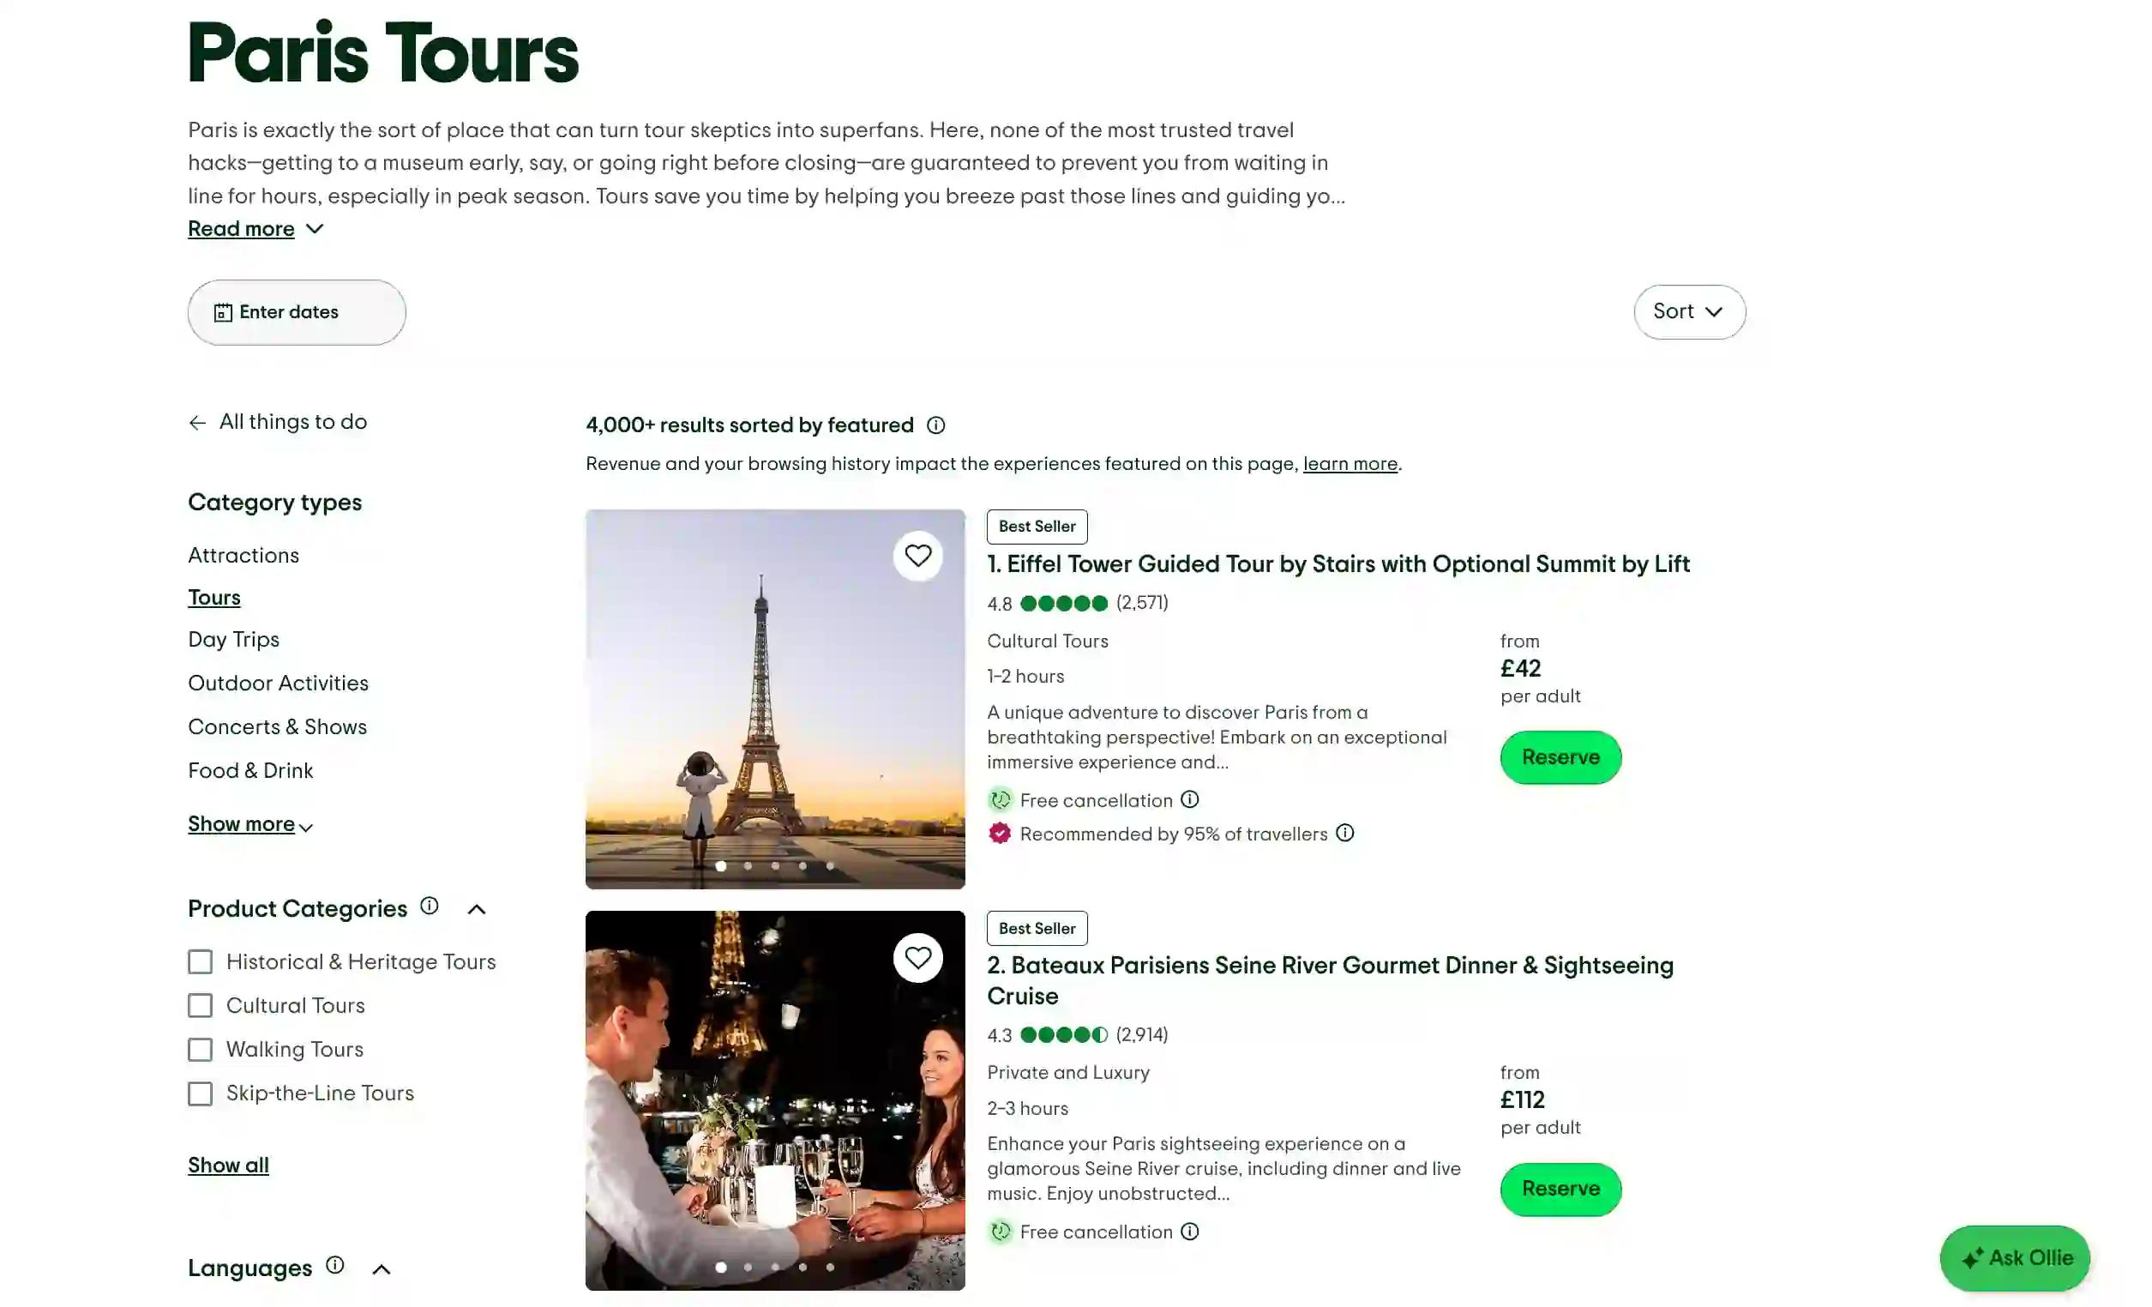The width and height of the screenshot is (2152, 1307).
Task: Save the Seine River cruise to favorites
Action: pyautogui.click(x=918, y=956)
